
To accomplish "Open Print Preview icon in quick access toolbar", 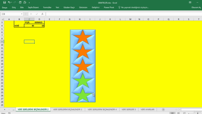I will (x=20, y=2).
